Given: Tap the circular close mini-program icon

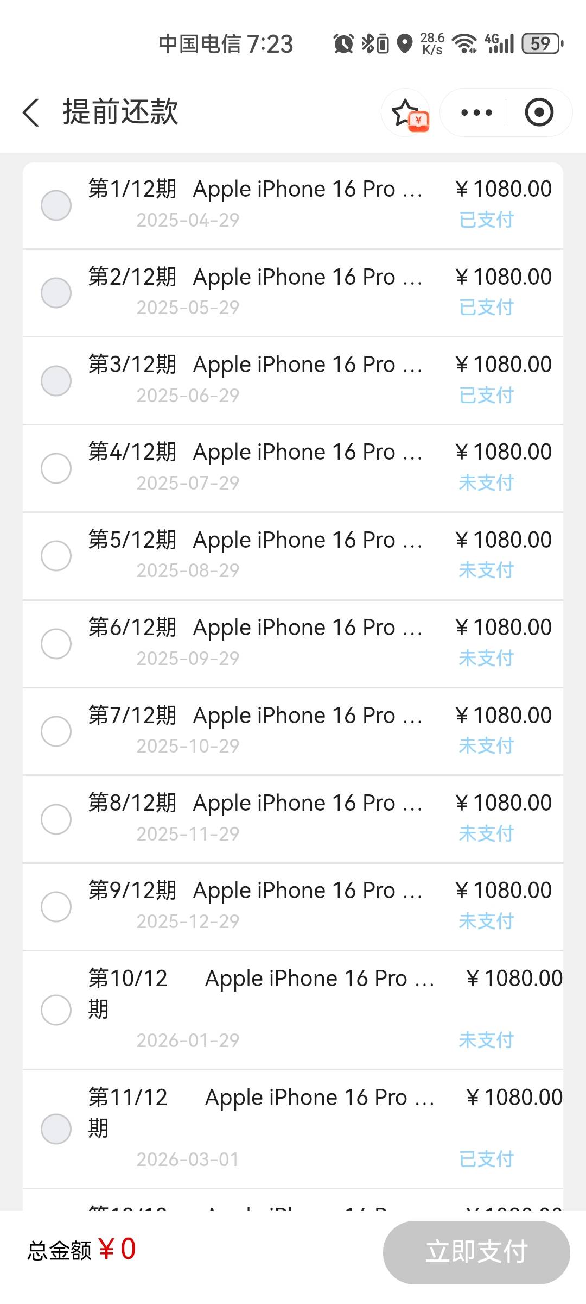Looking at the screenshot, I should click(539, 112).
